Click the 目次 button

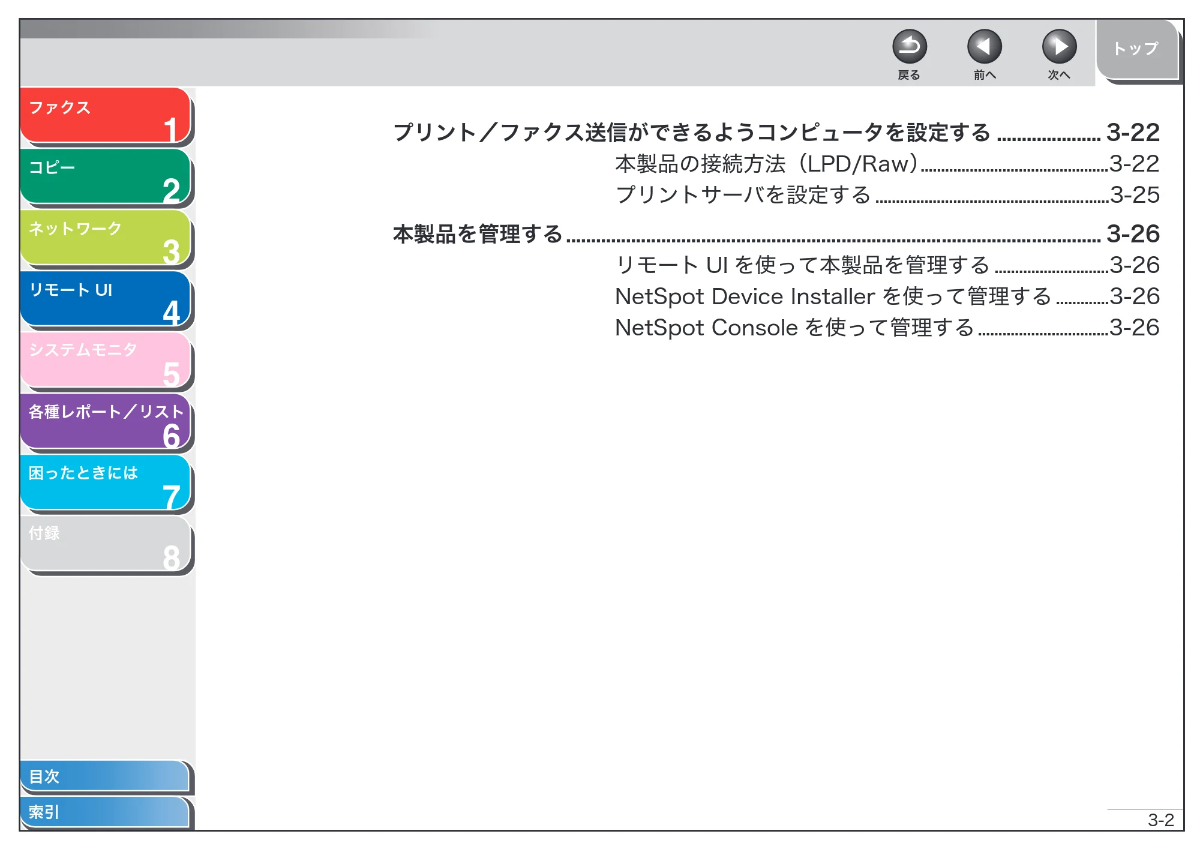click(x=105, y=776)
